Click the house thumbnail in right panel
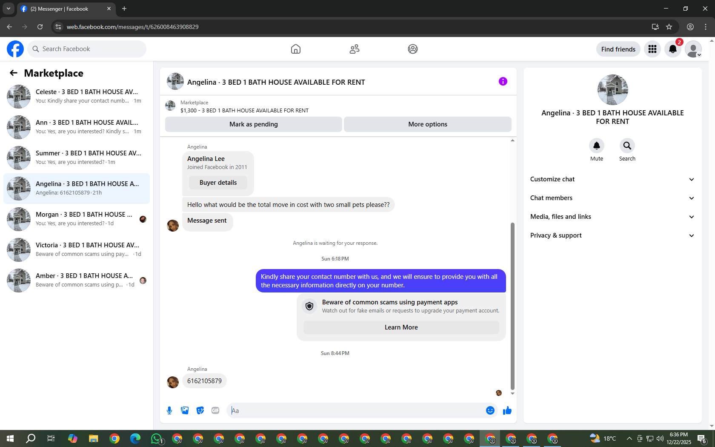 (x=612, y=90)
